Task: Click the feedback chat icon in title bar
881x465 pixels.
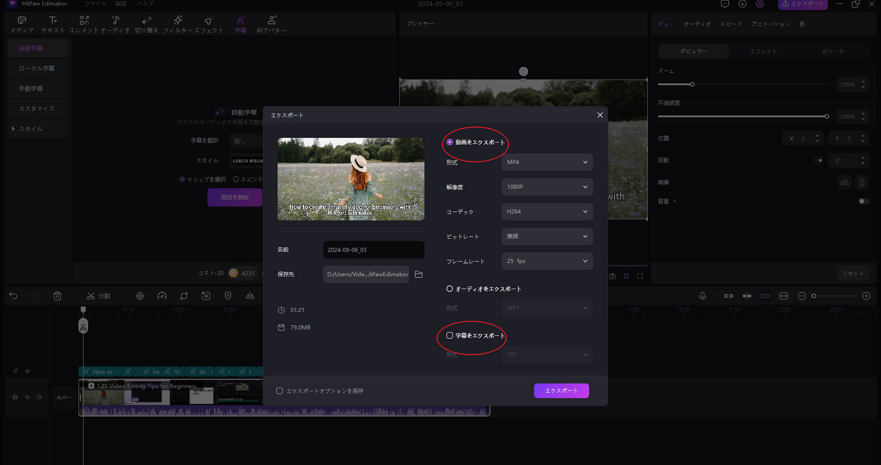Action: 725,4
